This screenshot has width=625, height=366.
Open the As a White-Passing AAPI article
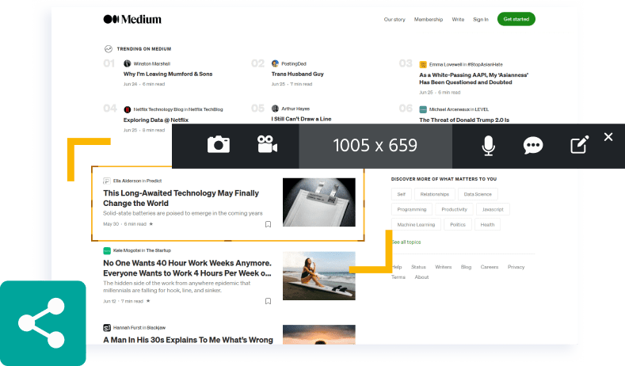pos(474,78)
